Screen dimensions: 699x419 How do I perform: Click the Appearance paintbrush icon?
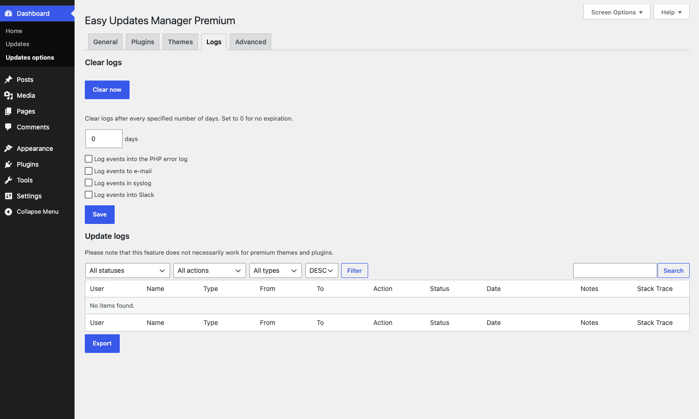(x=8, y=149)
